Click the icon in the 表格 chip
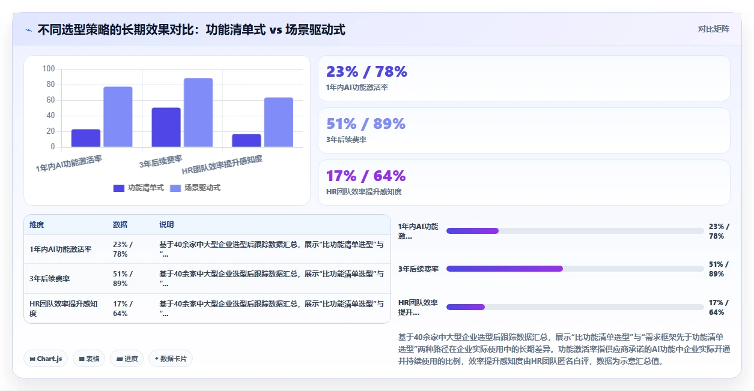This screenshot has width=754, height=391. (82, 359)
